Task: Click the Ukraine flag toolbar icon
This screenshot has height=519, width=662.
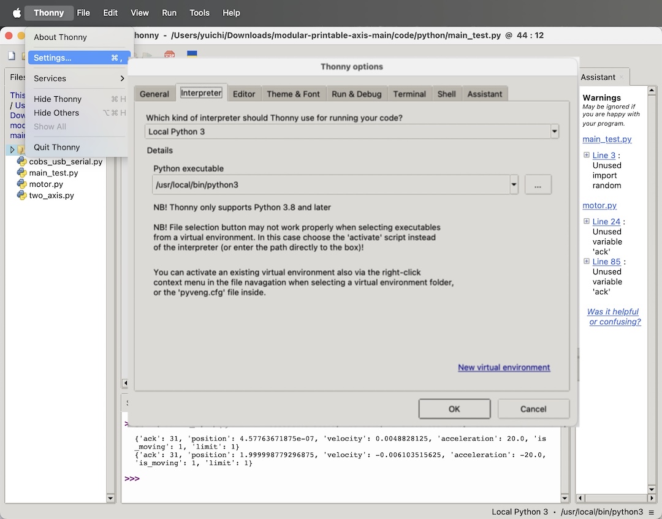Action: (x=192, y=54)
